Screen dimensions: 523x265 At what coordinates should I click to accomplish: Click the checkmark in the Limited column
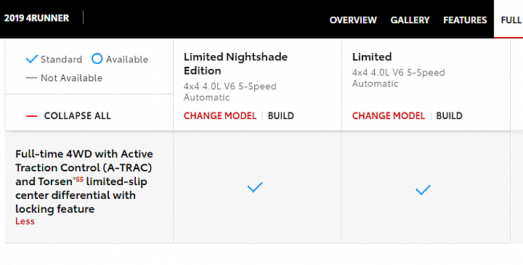click(423, 189)
